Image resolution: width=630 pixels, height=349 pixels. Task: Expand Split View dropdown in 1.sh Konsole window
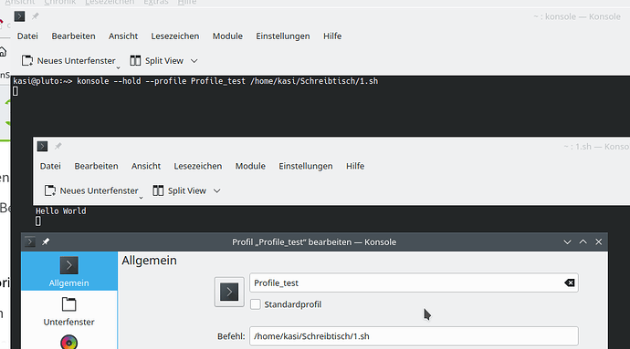(217, 191)
